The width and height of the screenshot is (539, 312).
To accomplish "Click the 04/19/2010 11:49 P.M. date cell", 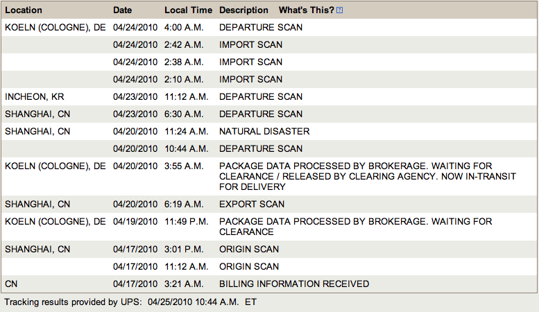I will click(x=135, y=222).
